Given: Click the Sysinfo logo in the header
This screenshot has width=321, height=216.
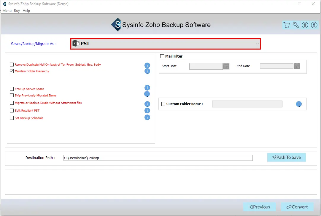Looking at the screenshot, I should pyautogui.click(x=117, y=25).
